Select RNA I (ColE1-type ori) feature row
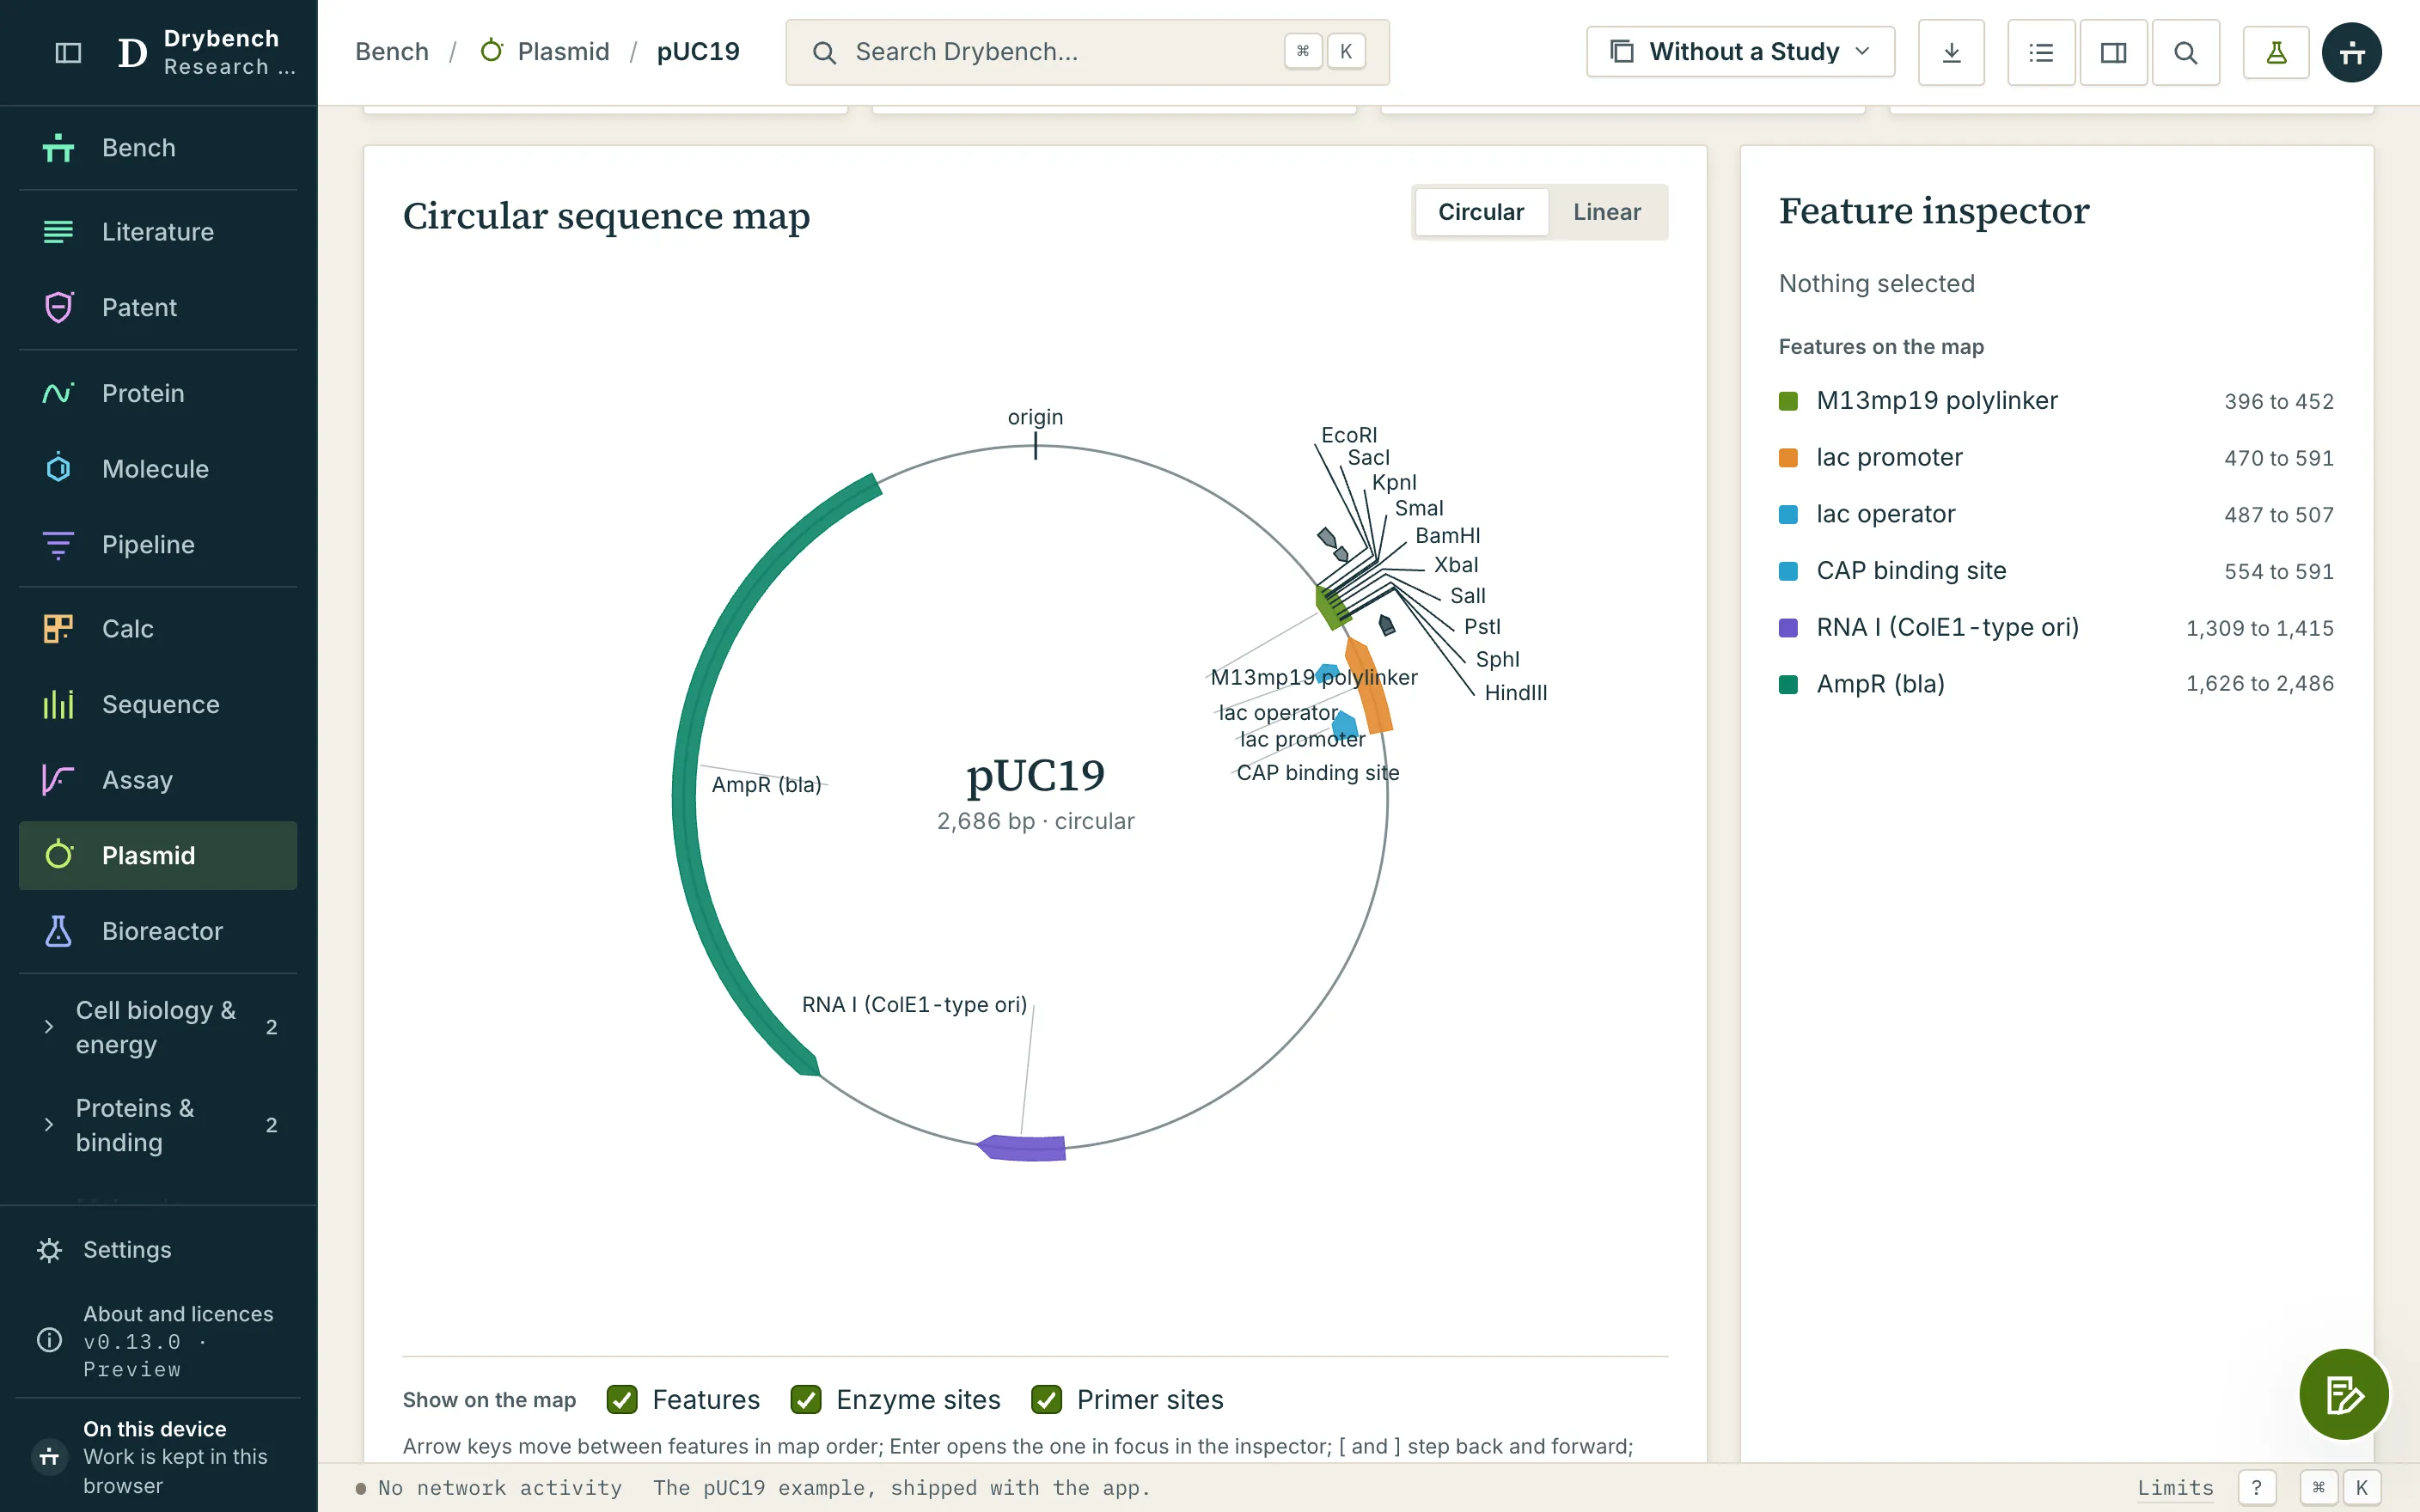 [x=2056, y=628]
